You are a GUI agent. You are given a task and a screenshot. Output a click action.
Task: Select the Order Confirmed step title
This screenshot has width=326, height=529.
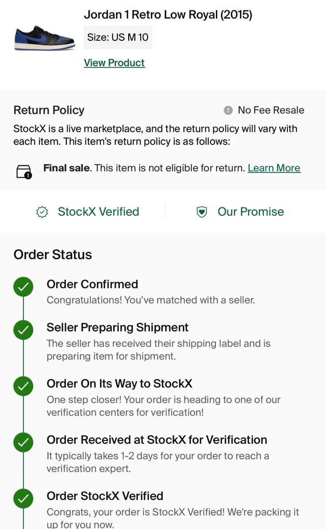92,284
